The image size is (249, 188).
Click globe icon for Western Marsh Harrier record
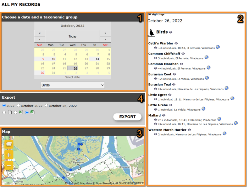tap(225, 133)
